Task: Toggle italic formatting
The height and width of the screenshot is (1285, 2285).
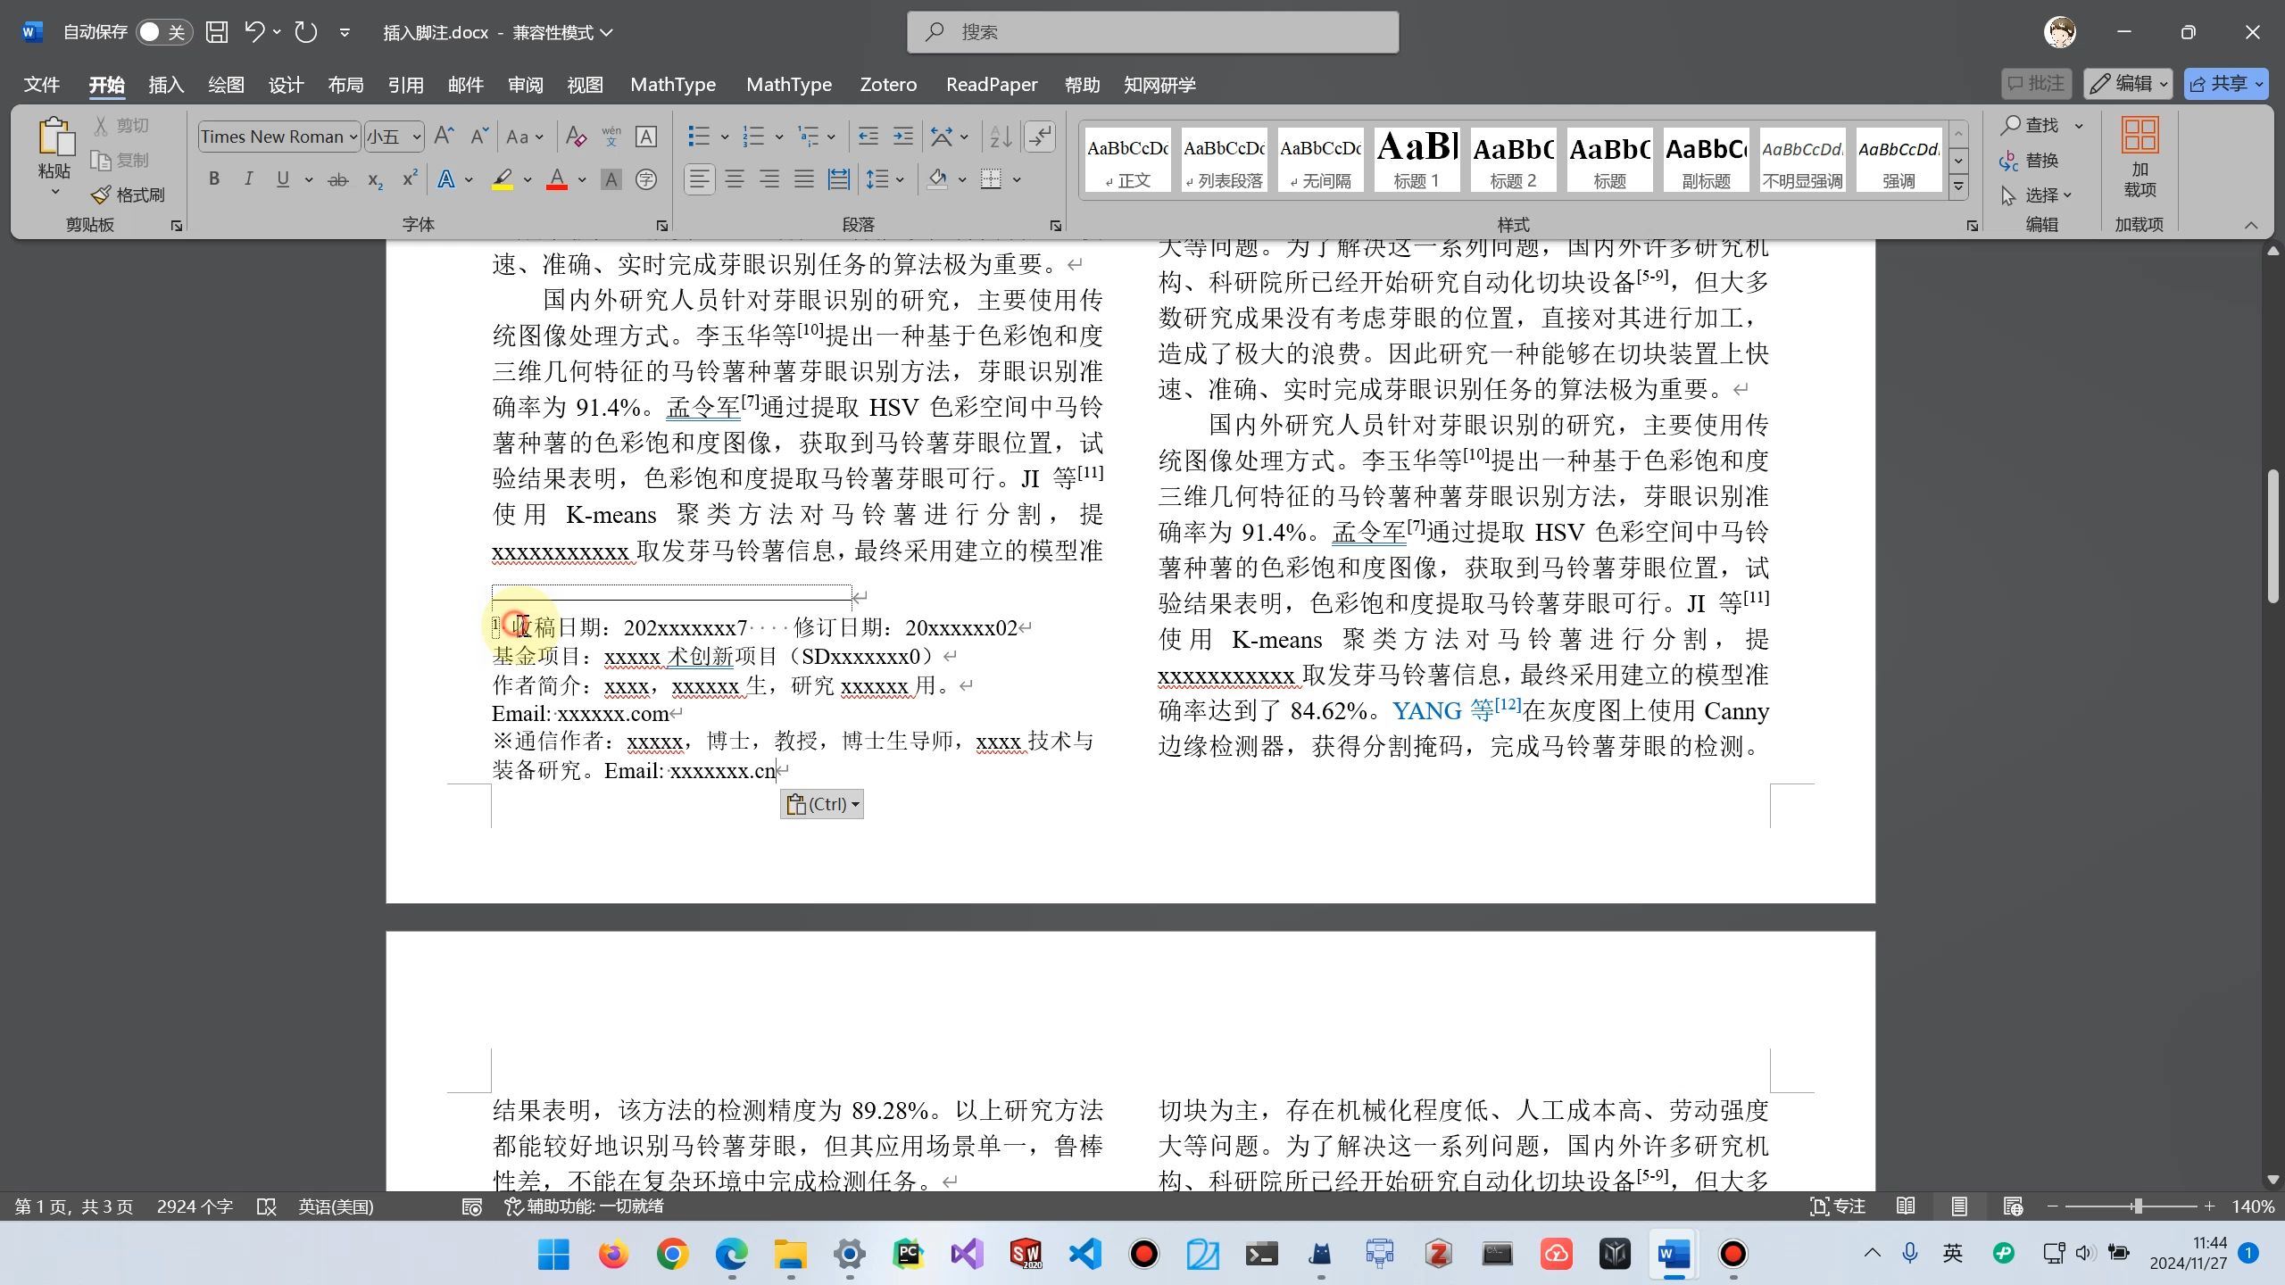Action: point(248,178)
